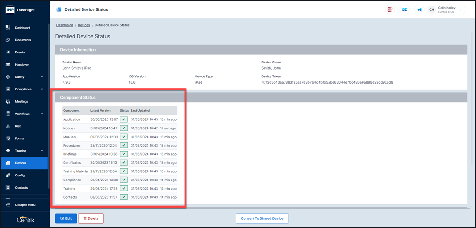Image resolution: width=476 pixels, height=228 pixels.
Task: Click the Documents paperclip icon
Action: coord(8,40)
